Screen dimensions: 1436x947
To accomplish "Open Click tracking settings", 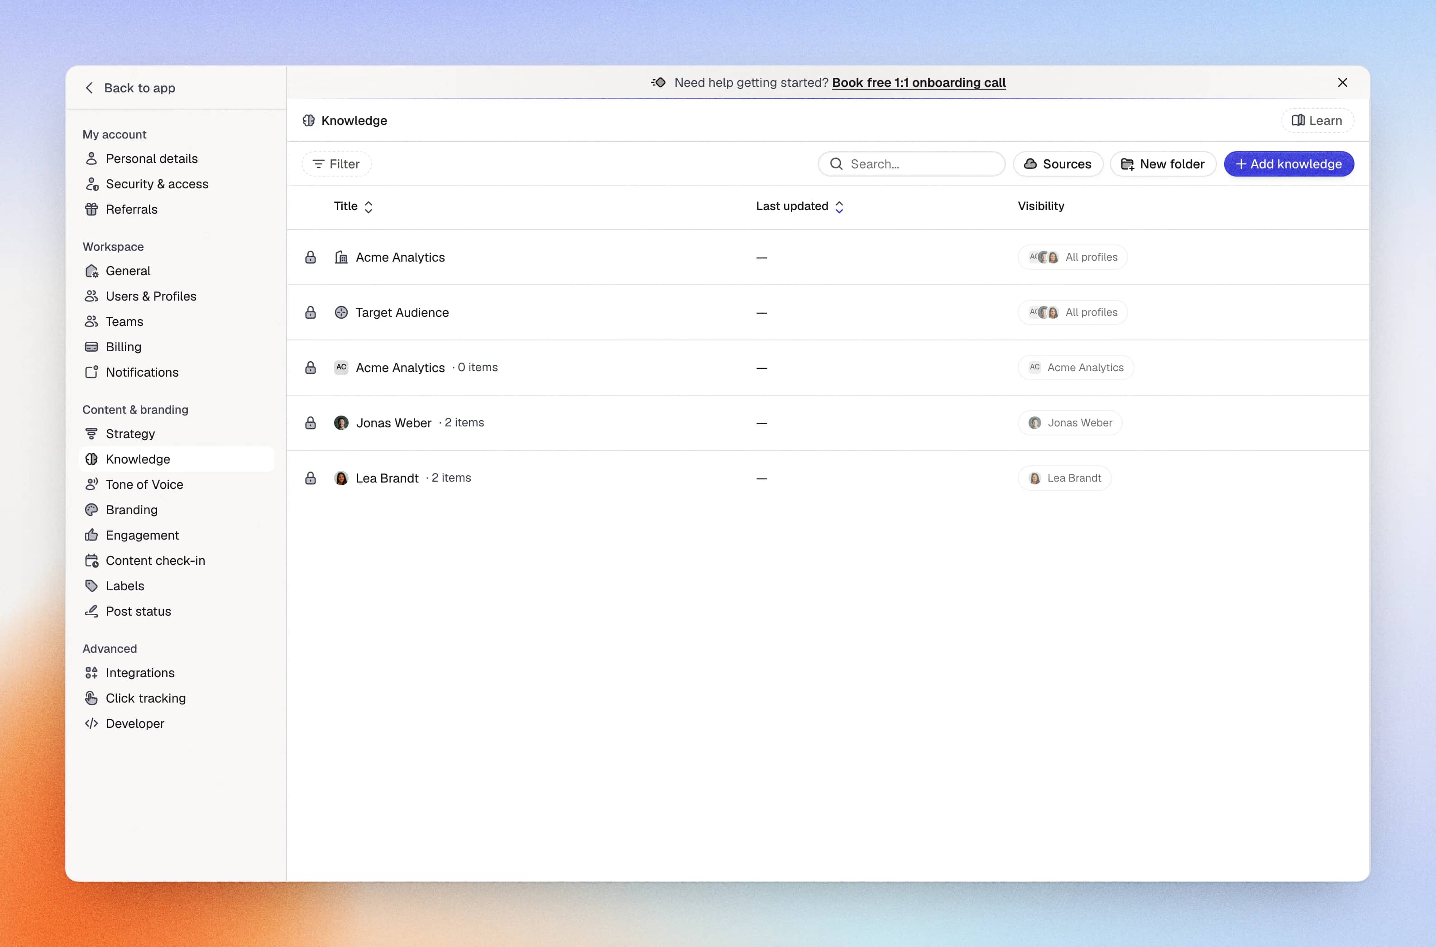I will point(176,698).
